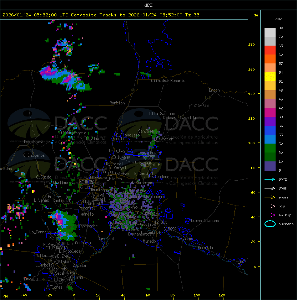Click the 180 km right axis tick
Image resolution: width=297 pixels, height=300 pixels.
pyautogui.click(x=251, y=45)
